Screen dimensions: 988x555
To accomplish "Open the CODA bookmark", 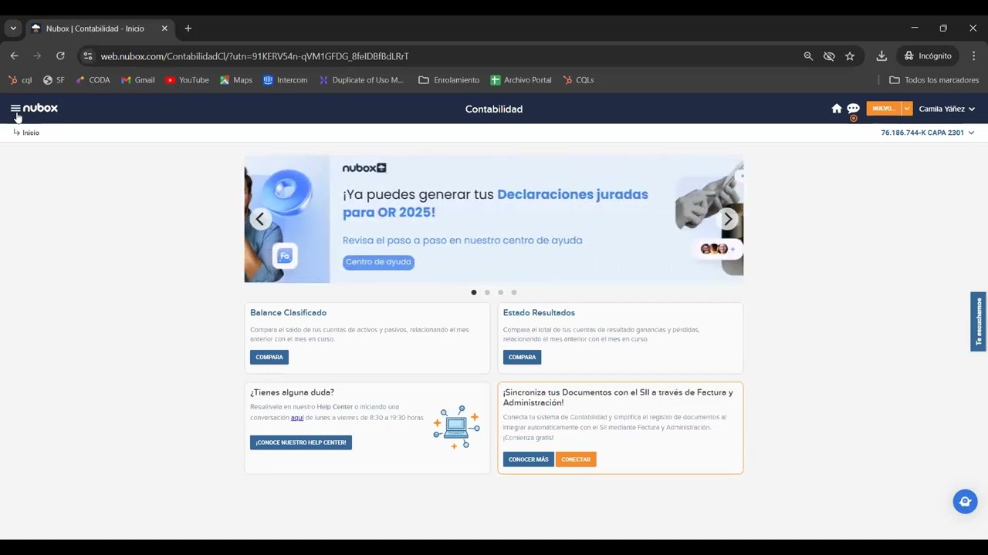I will tap(93, 80).
